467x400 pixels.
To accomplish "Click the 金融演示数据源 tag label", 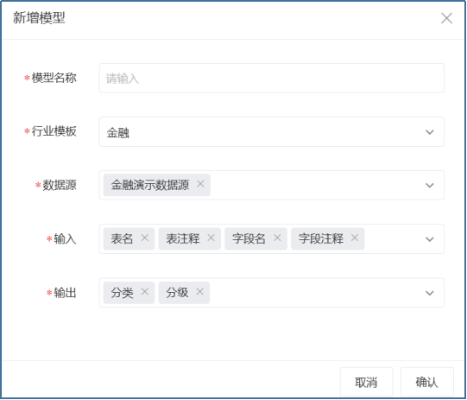I will (x=150, y=185).
